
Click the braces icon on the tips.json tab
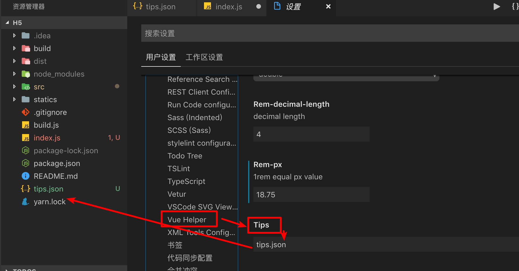[x=137, y=6]
